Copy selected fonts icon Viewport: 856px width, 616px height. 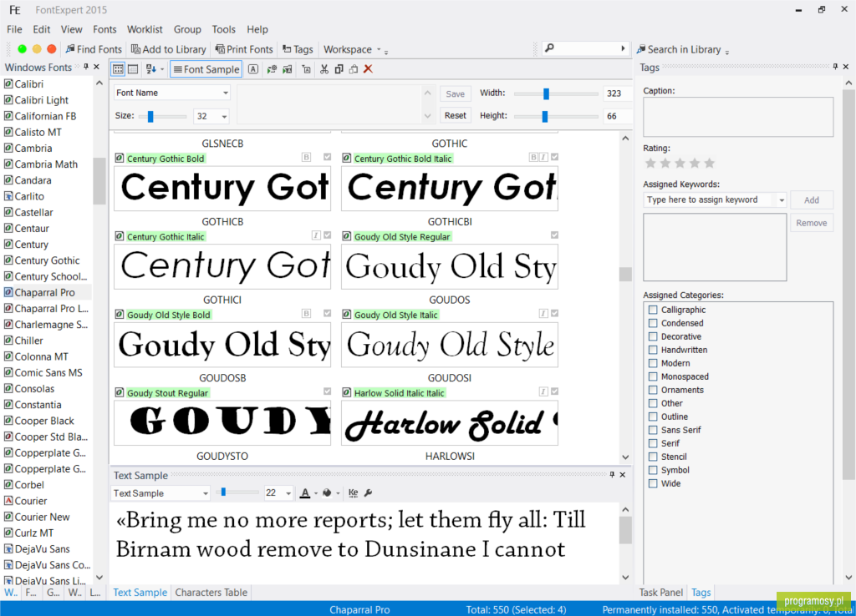339,69
